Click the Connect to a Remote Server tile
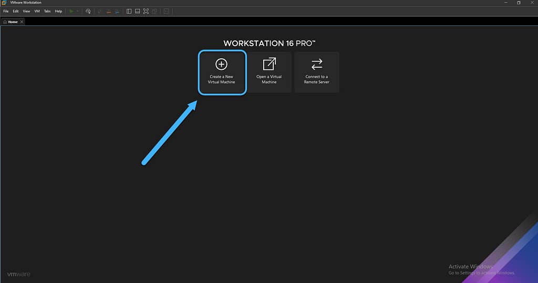The image size is (538, 283). point(317,72)
